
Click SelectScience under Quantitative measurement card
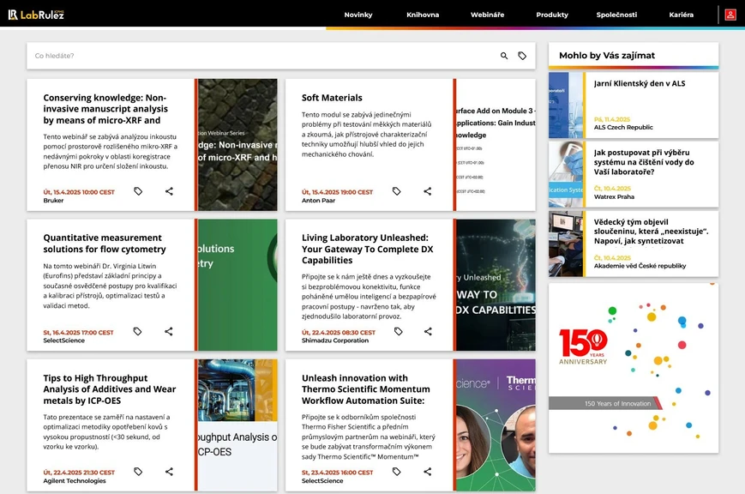point(63,340)
